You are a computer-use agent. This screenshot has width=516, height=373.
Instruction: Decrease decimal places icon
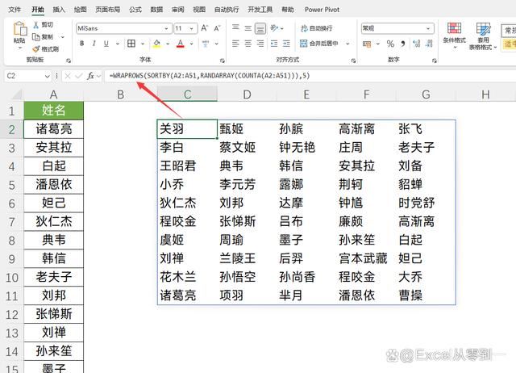click(x=429, y=44)
